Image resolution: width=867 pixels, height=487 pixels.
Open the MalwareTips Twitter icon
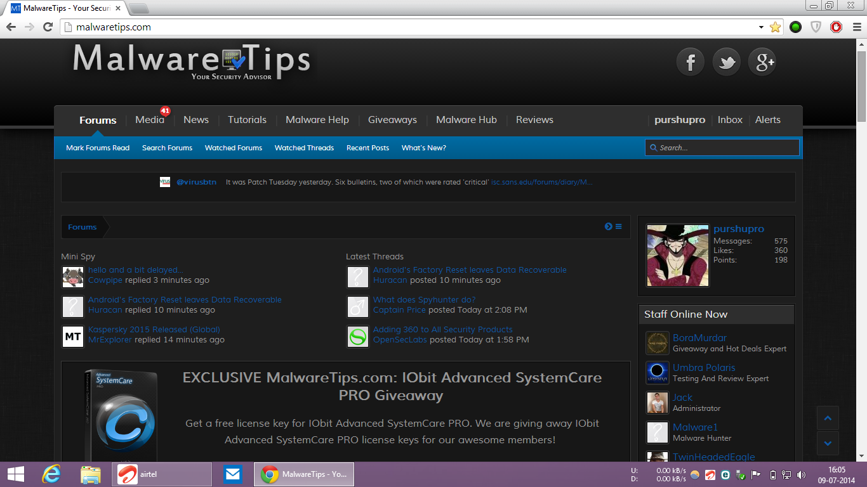[727, 62]
